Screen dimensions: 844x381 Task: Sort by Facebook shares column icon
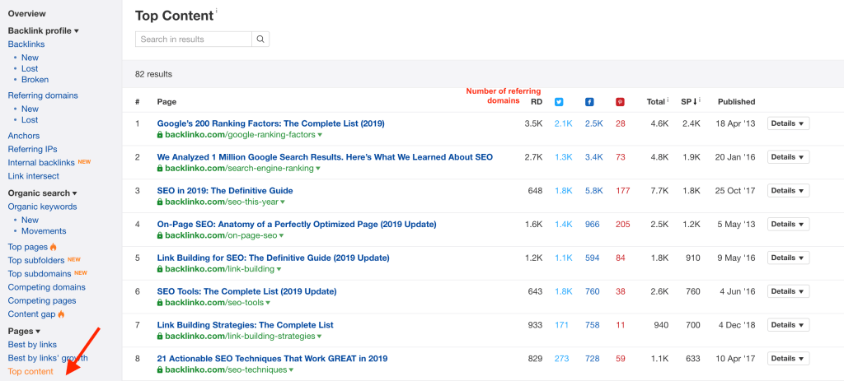(589, 101)
